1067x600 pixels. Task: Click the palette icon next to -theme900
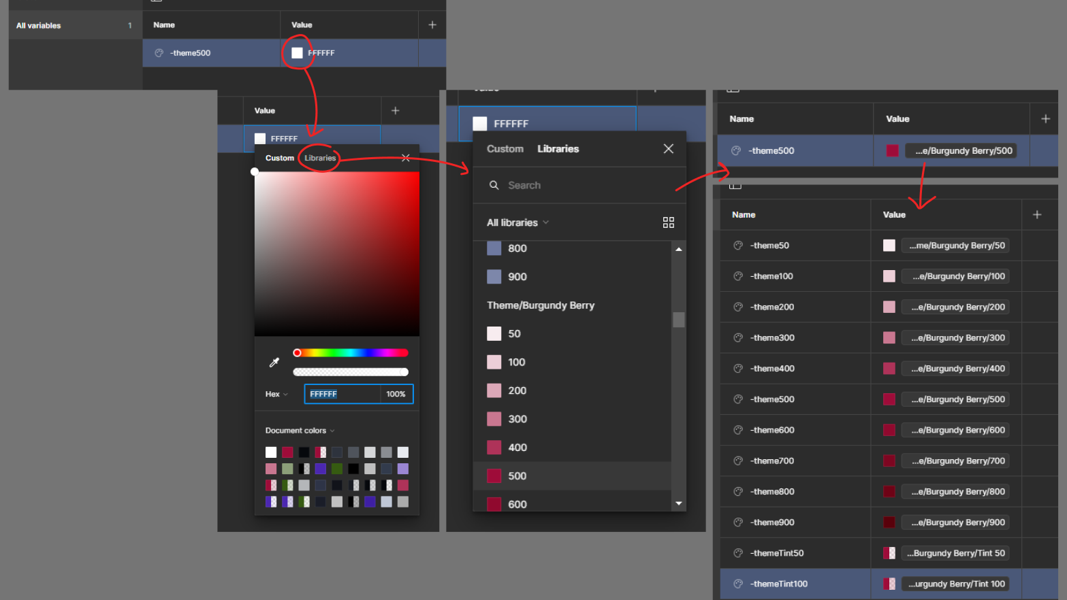[x=738, y=522]
